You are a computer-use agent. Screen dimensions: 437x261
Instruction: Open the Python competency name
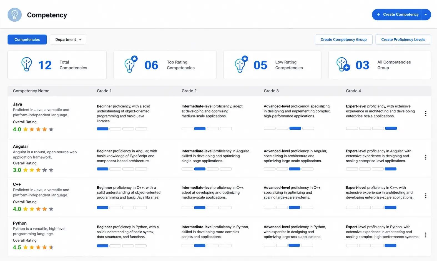[20, 223]
